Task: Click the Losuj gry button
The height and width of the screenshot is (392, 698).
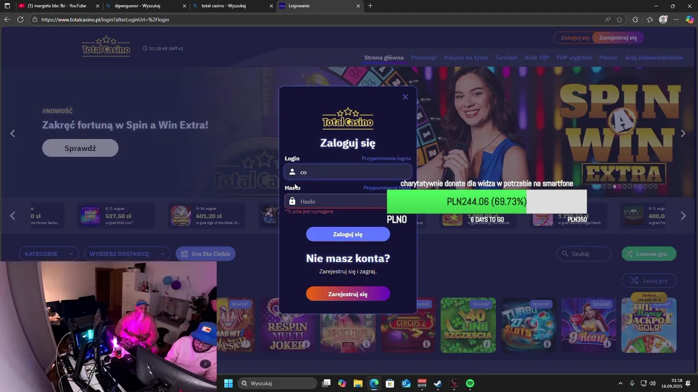Action: (x=649, y=281)
